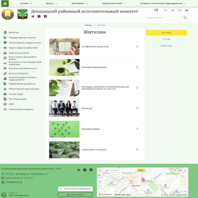Open the Общественные организации sidebar link
Image resolution: width=198 pixels, height=198 pixels.
(24, 89)
